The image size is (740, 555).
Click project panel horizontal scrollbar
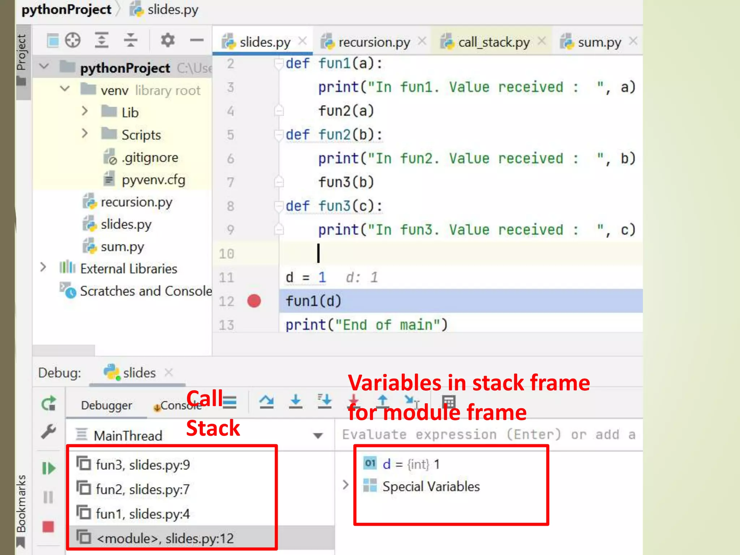[x=64, y=350]
